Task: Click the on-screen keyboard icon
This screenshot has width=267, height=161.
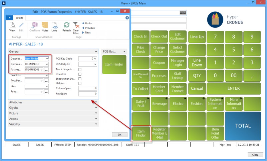Action: click(183, 13)
